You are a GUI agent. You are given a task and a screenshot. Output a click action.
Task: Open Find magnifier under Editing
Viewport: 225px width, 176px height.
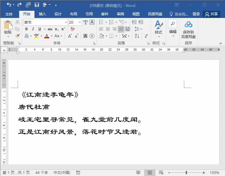point(173,24)
